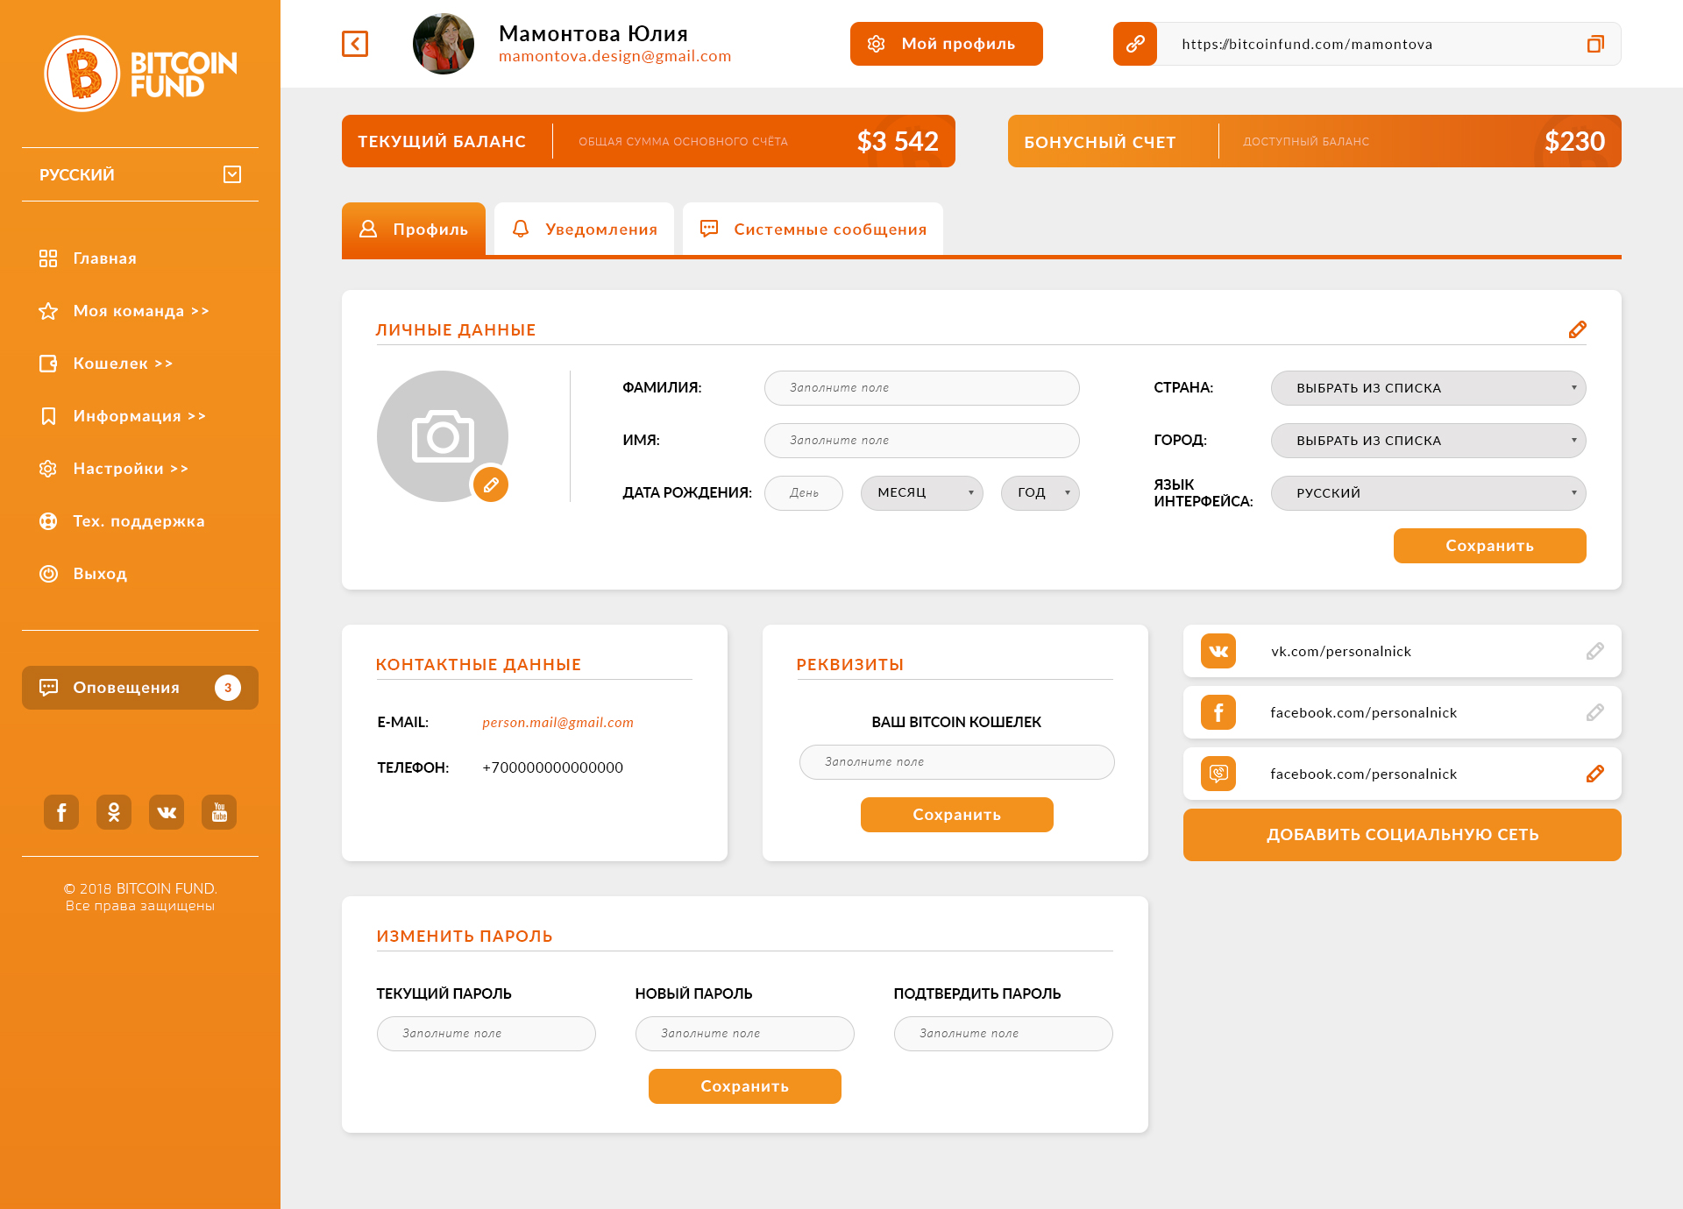Open VK from the sidebar footer icons
The width and height of the screenshot is (1683, 1209).
coord(167,812)
